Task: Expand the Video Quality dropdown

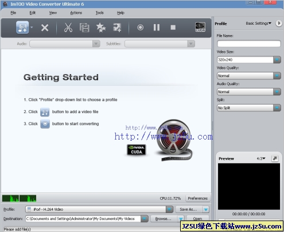Action: pyautogui.click(x=277, y=76)
